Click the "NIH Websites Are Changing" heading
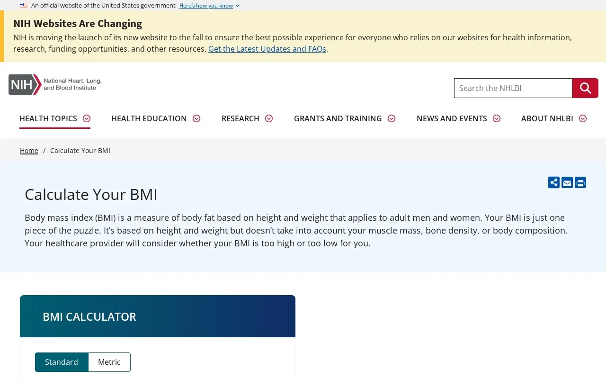 tap(78, 24)
